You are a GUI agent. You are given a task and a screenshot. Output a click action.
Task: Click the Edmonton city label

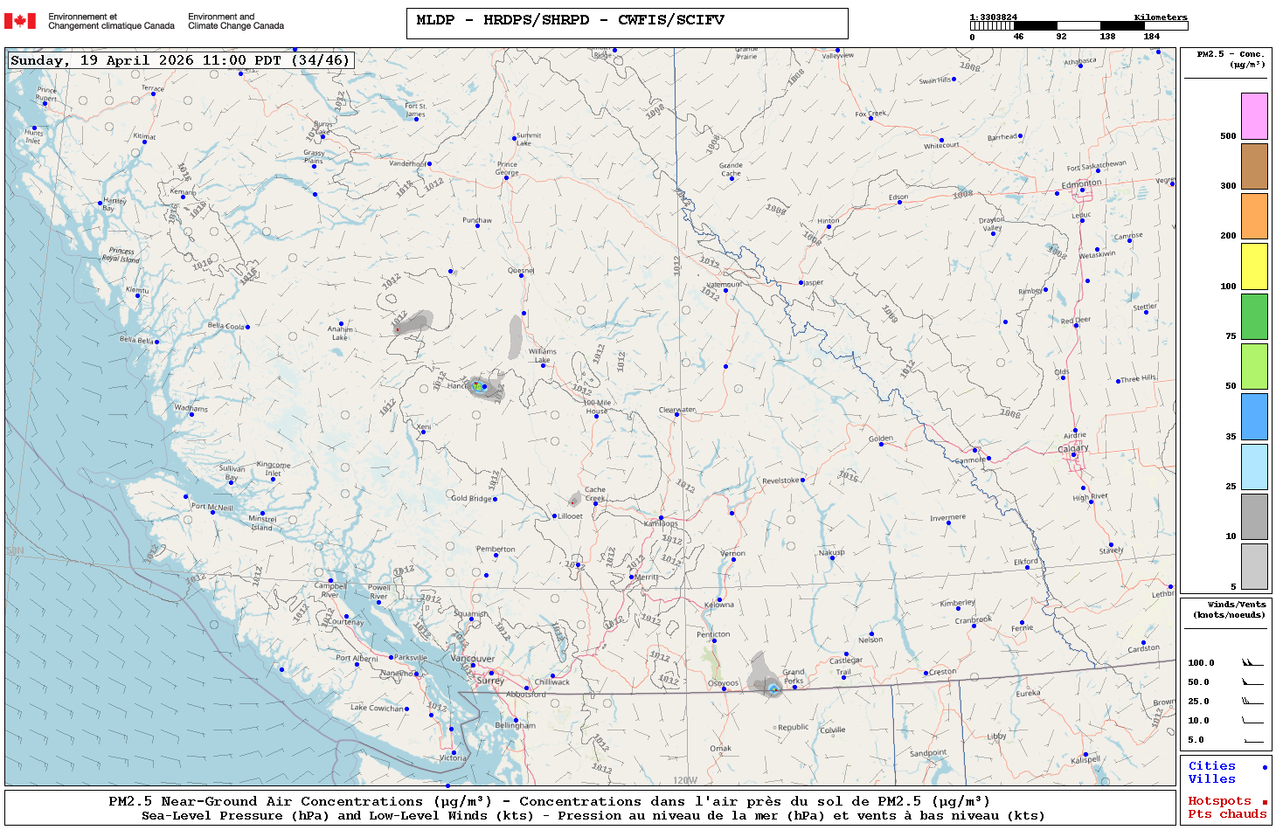tap(1081, 183)
